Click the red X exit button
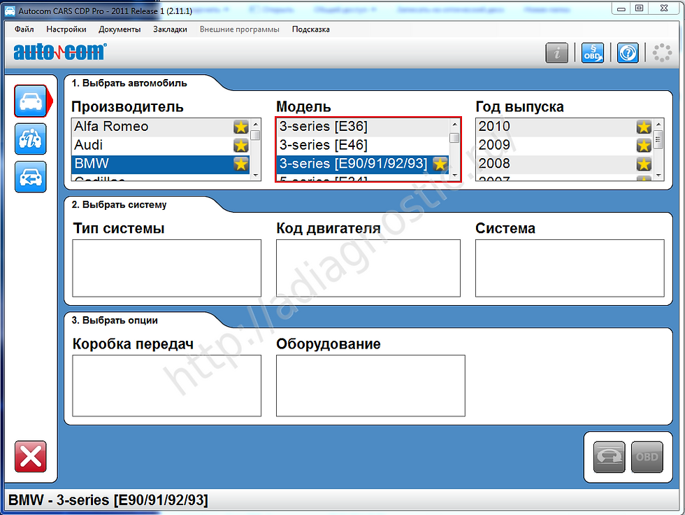685x515 pixels. tap(31, 456)
